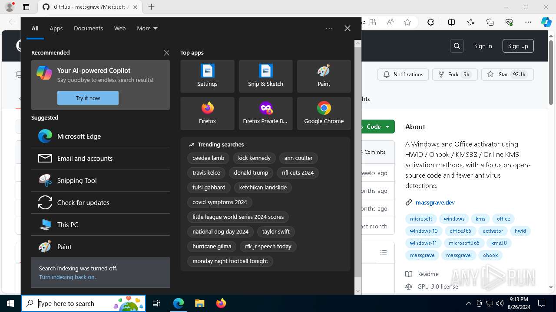Open the notification center icon
This screenshot has height=312, width=556.
coord(542,303)
